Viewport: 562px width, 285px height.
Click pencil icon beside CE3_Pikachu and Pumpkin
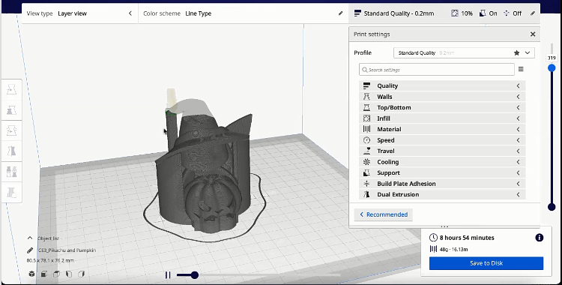click(30, 250)
